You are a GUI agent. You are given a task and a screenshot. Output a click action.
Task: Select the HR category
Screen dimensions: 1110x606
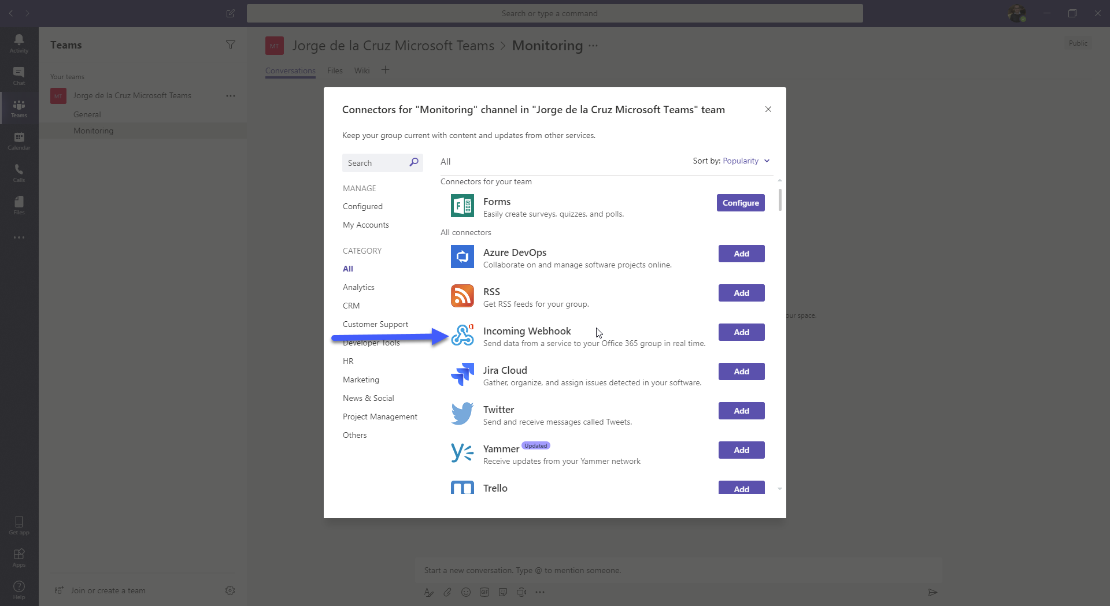coord(348,361)
